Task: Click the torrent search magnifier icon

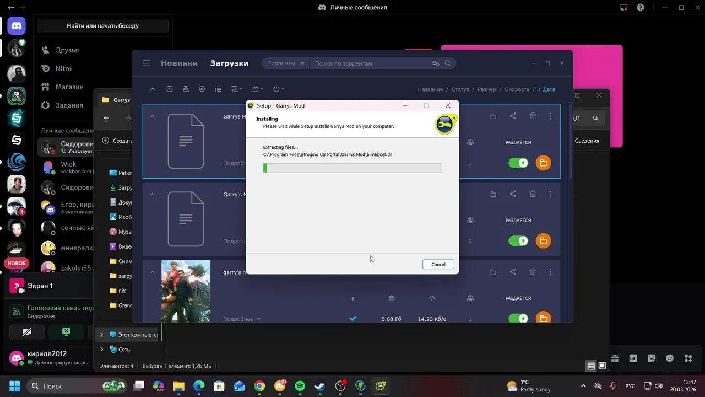Action: click(448, 63)
